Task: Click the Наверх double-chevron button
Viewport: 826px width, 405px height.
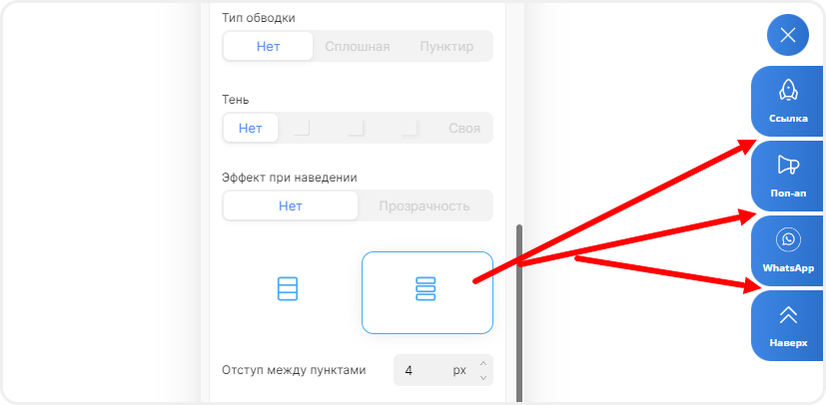Action: pos(787,325)
